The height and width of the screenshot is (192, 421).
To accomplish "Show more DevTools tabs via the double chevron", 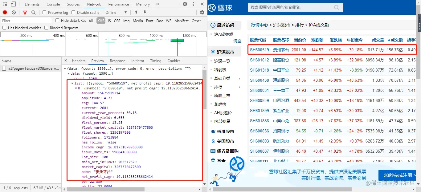I will click(157, 4).
